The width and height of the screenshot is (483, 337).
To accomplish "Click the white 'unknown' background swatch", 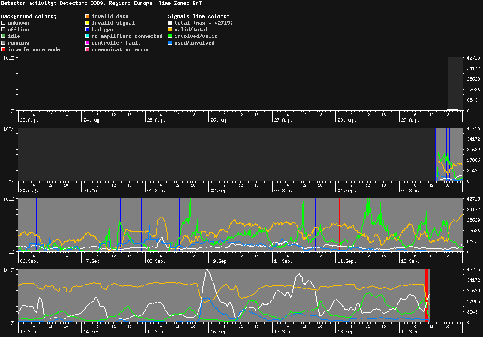I will point(4,23).
